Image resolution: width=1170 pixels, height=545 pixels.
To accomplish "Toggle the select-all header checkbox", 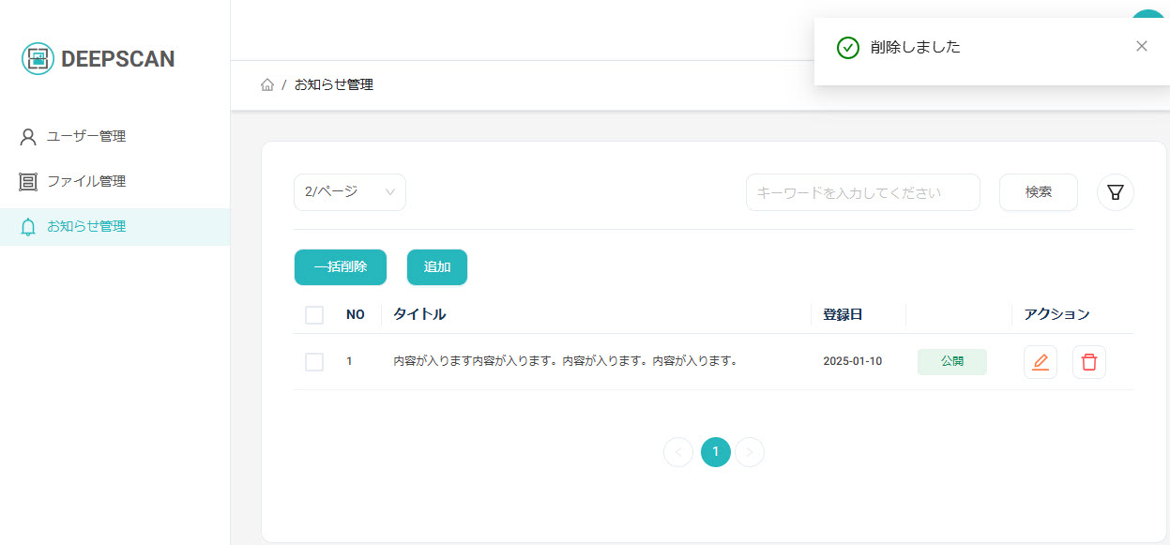I will (314, 315).
